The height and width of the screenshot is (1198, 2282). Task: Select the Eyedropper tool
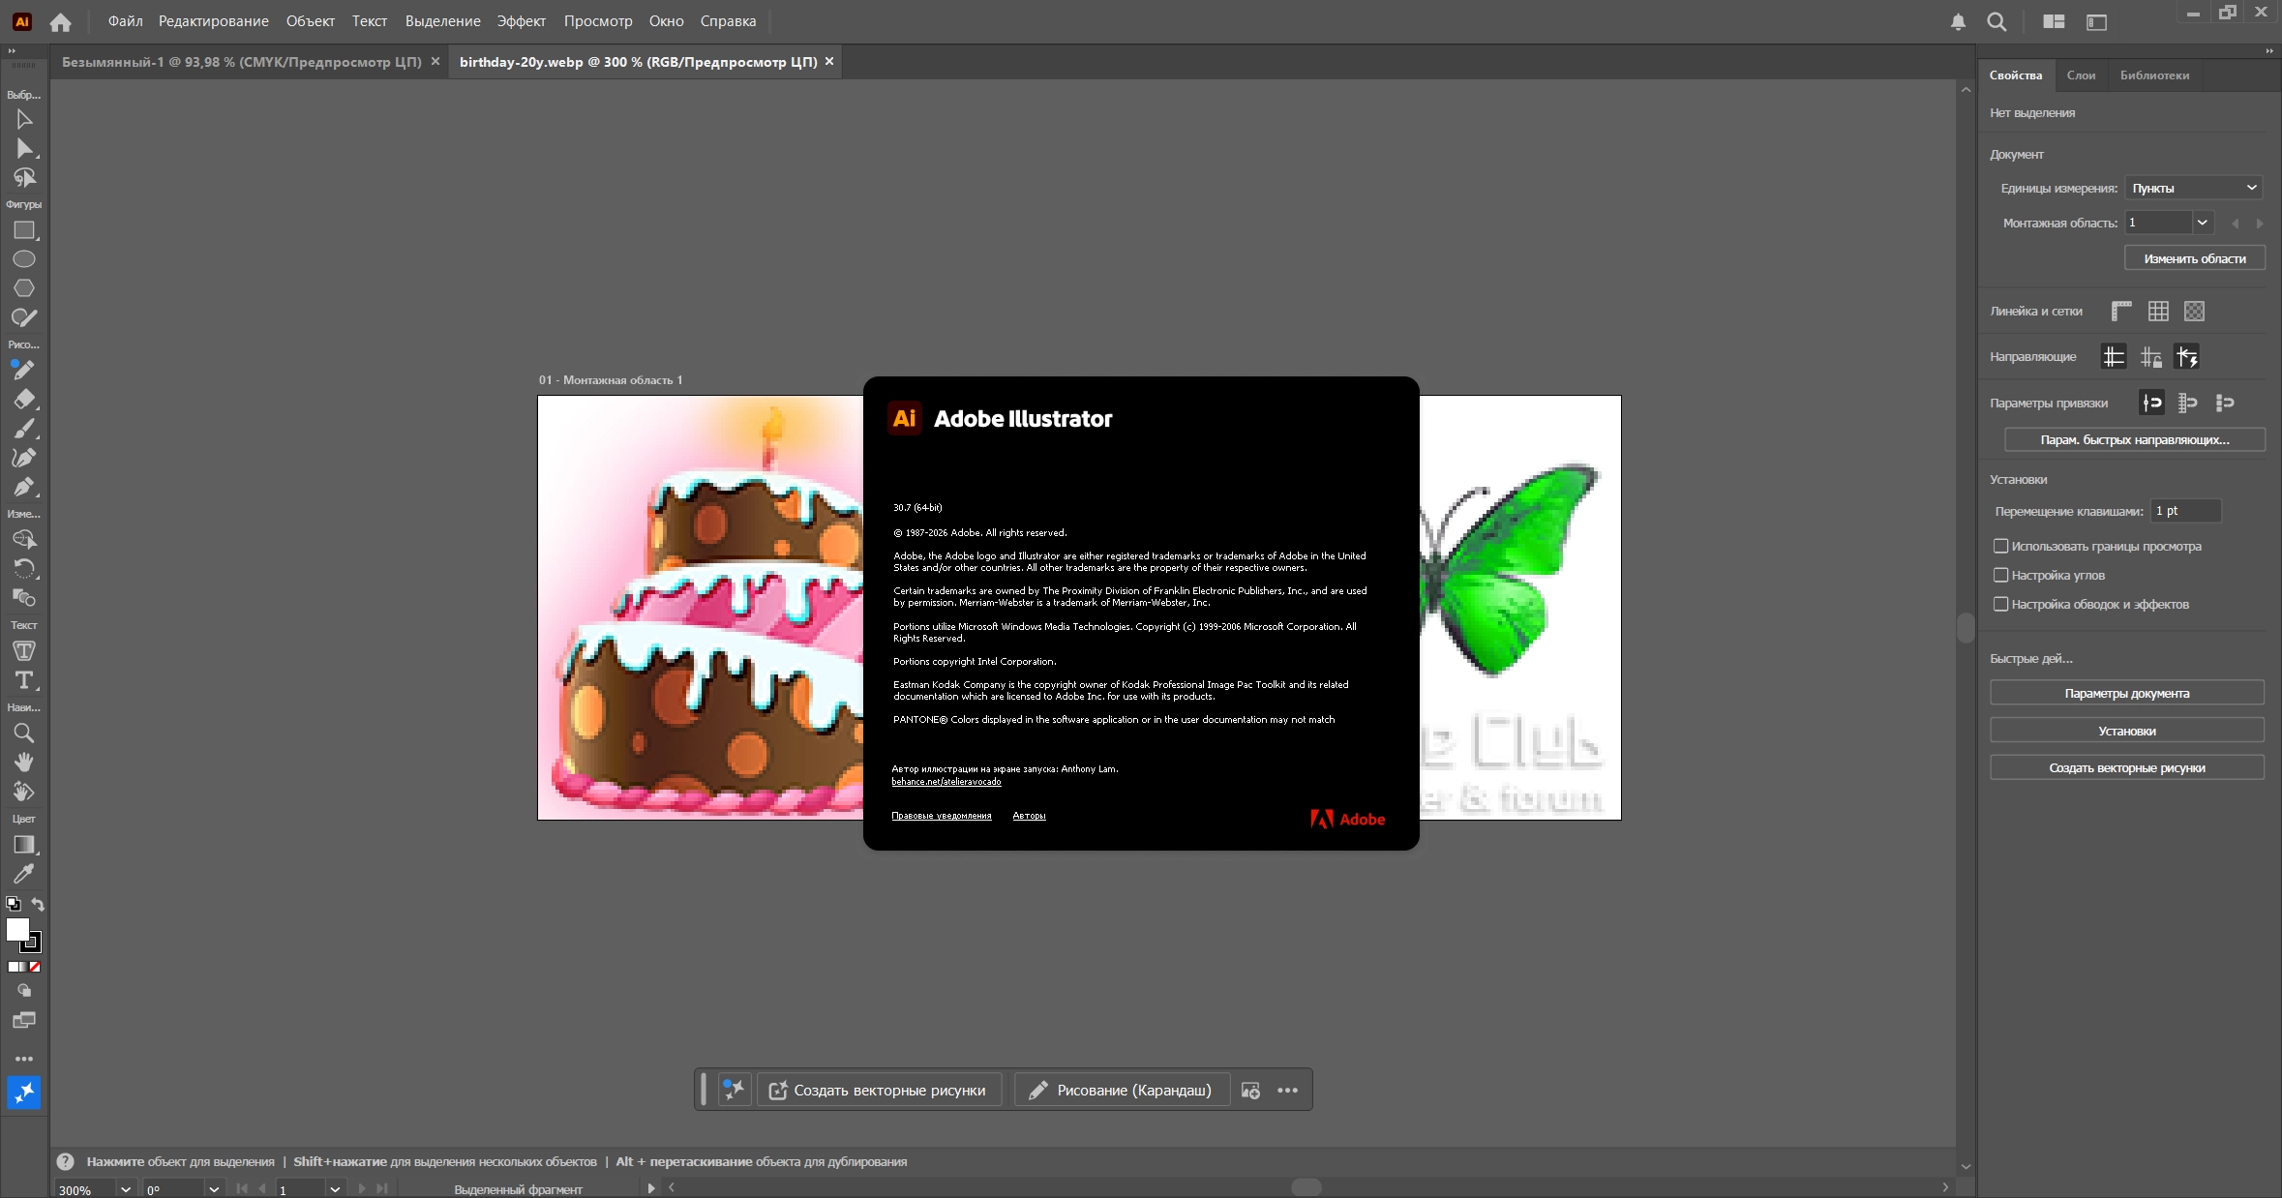coord(24,874)
